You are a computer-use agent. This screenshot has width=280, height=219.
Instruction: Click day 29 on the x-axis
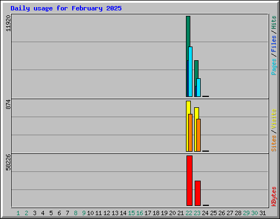pyautogui.click(x=246, y=213)
